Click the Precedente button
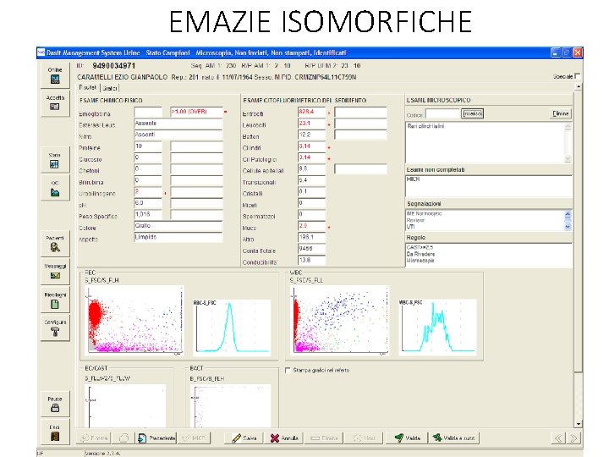This screenshot has width=609, height=457. [x=156, y=438]
